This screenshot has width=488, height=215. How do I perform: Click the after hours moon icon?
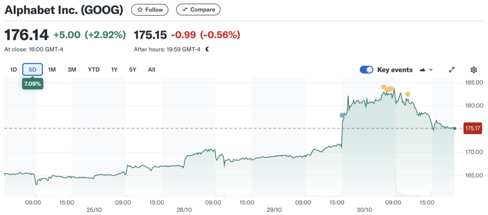pos(207,49)
